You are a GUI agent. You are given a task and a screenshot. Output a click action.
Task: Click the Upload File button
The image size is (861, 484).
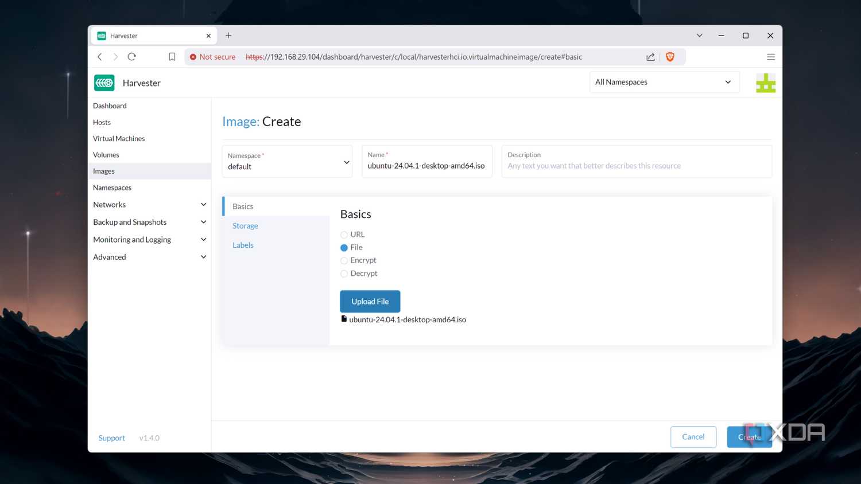click(370, 302)
